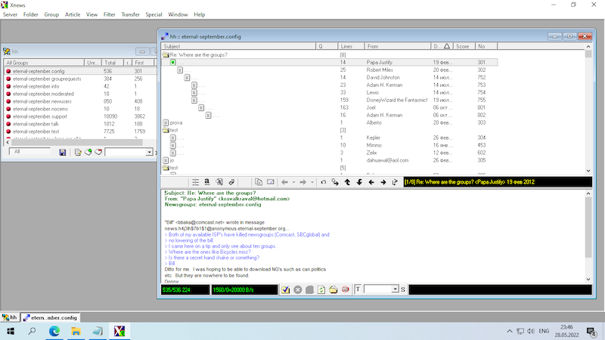This screenshot has height=340, width=605.
Task: Toggle the T button in the bottom toolbar
Action: point(357,289)
